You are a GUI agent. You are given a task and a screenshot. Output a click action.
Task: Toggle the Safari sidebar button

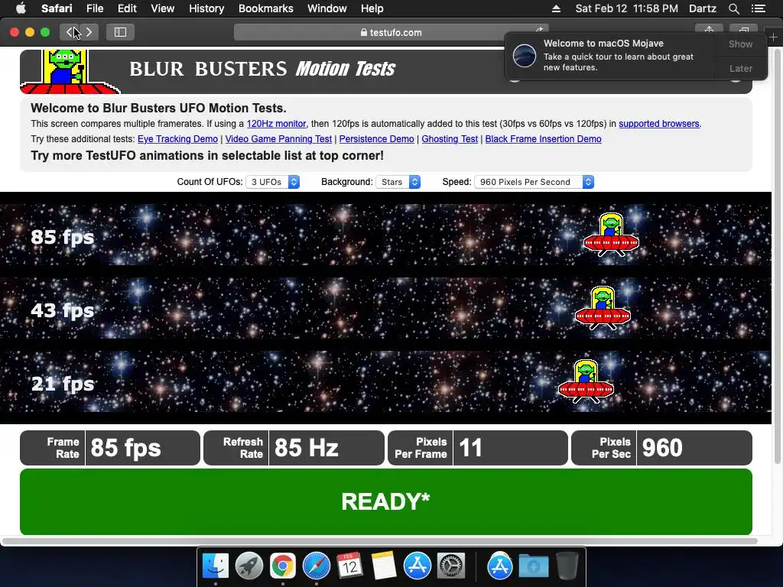click(x=120, y=32)
